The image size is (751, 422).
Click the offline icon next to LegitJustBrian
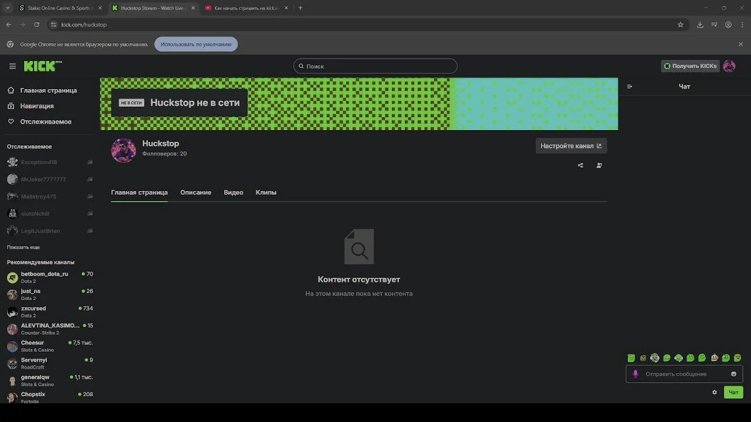[90, 231]
